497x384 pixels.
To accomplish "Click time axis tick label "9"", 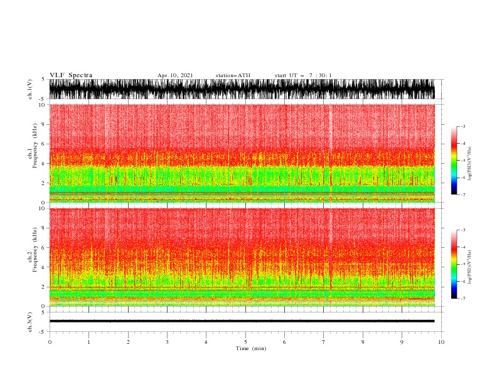I will pos(402,342).
